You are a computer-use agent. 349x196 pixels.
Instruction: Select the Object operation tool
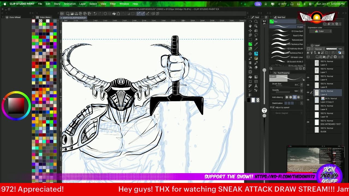[256, 26]
